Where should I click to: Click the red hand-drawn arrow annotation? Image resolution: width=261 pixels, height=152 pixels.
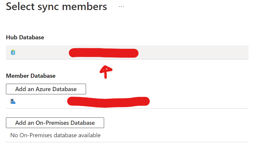pyautogui.click(x=106, y=72)
